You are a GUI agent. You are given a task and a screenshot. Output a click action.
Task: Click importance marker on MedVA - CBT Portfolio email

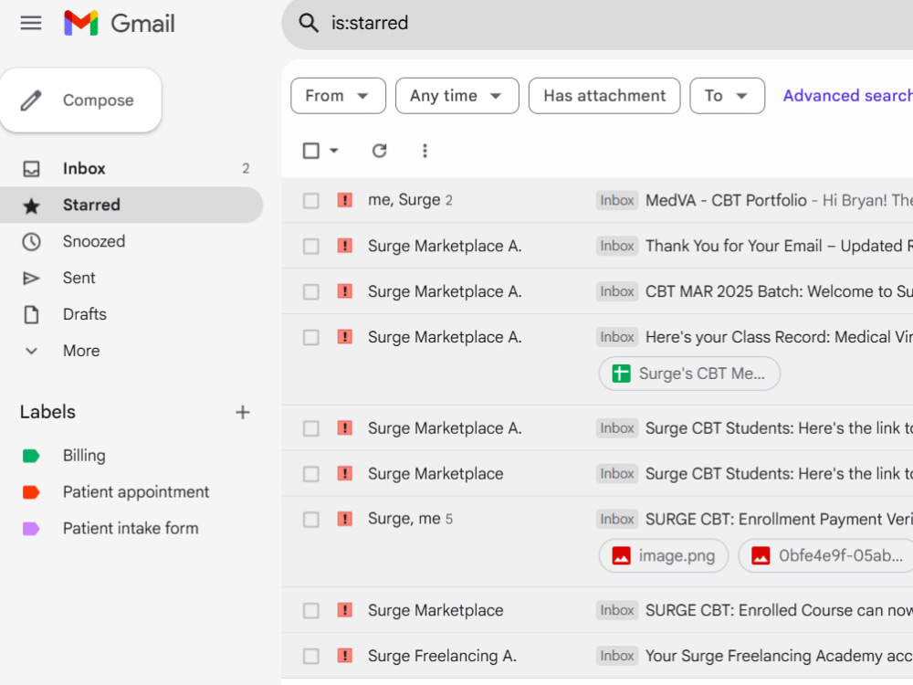coord(345,200)
